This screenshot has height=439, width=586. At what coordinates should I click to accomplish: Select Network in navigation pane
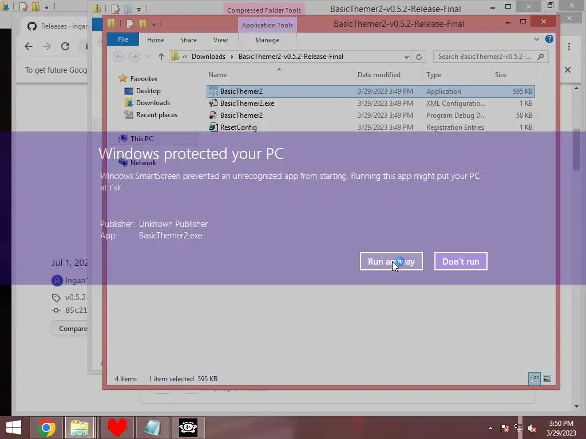point(137,163)
